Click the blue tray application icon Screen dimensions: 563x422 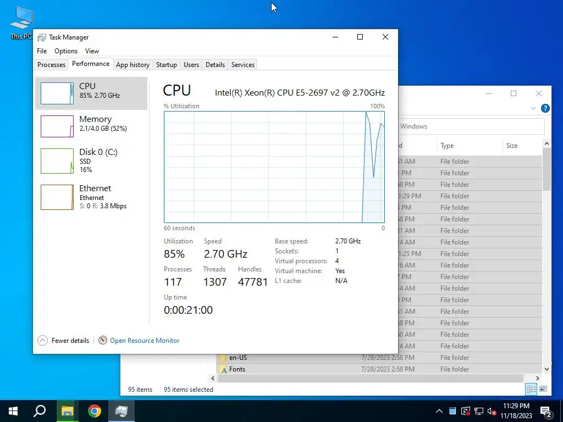[452, 411]
